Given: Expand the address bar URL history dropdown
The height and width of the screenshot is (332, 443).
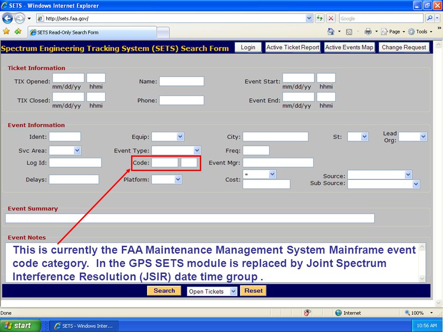Looking at the screenshot, I should coord(309,18).
